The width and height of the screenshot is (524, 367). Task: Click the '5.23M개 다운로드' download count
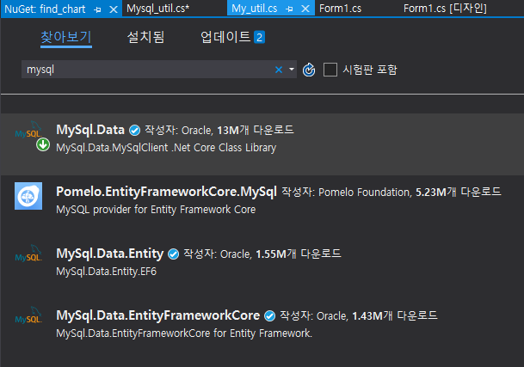click(458, 192)
